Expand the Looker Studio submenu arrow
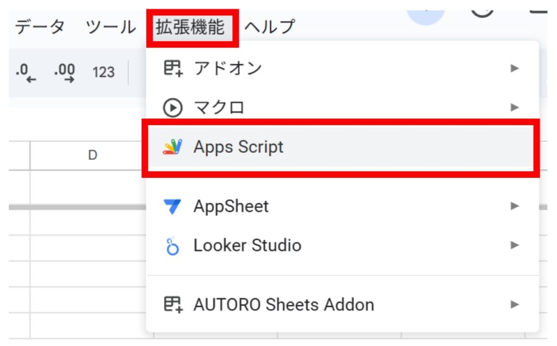Viewport: 557px width, 346px height. (x=514, y=245)
